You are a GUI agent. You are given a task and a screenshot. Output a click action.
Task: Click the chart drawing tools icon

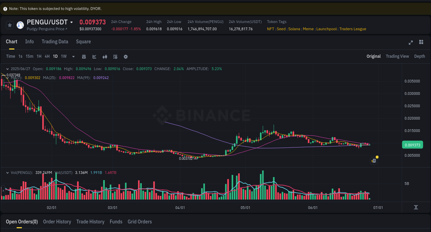pyautogui.click(x=94, y=56)
